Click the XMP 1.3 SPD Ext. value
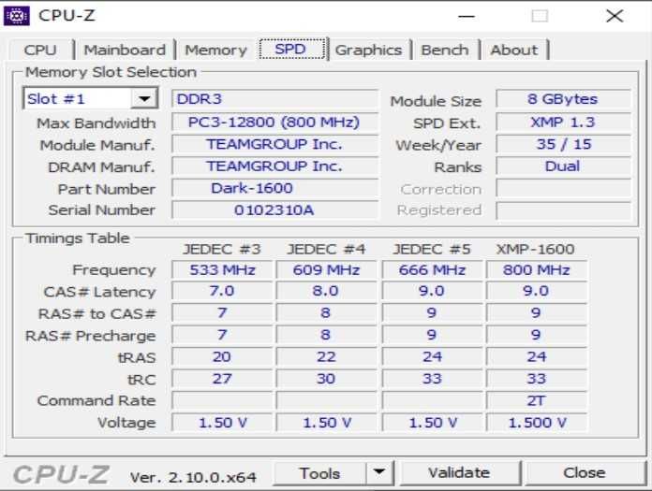The height and width of the screenshot is (491, 652). point(563,122)
